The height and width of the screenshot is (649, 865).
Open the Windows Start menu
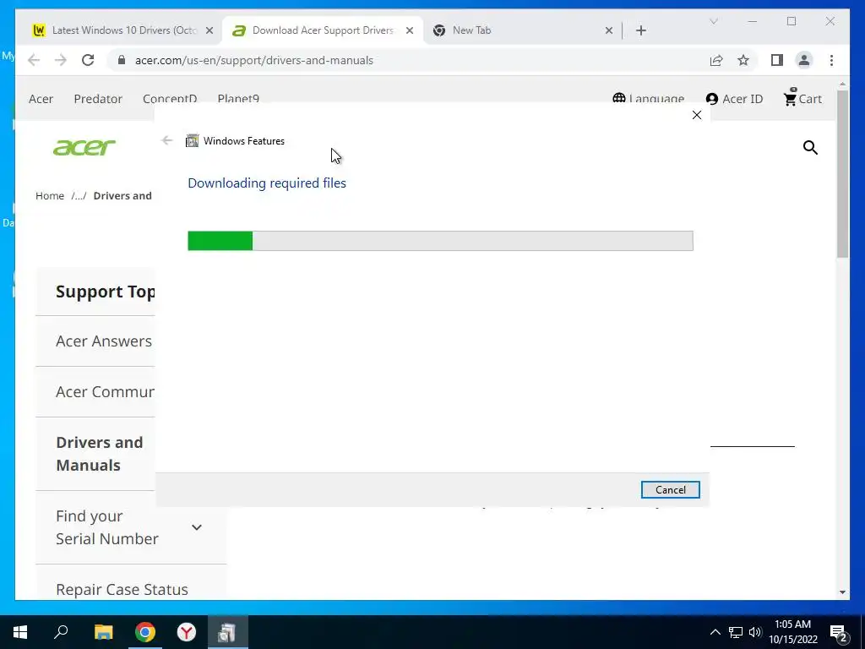click(20, 632)
